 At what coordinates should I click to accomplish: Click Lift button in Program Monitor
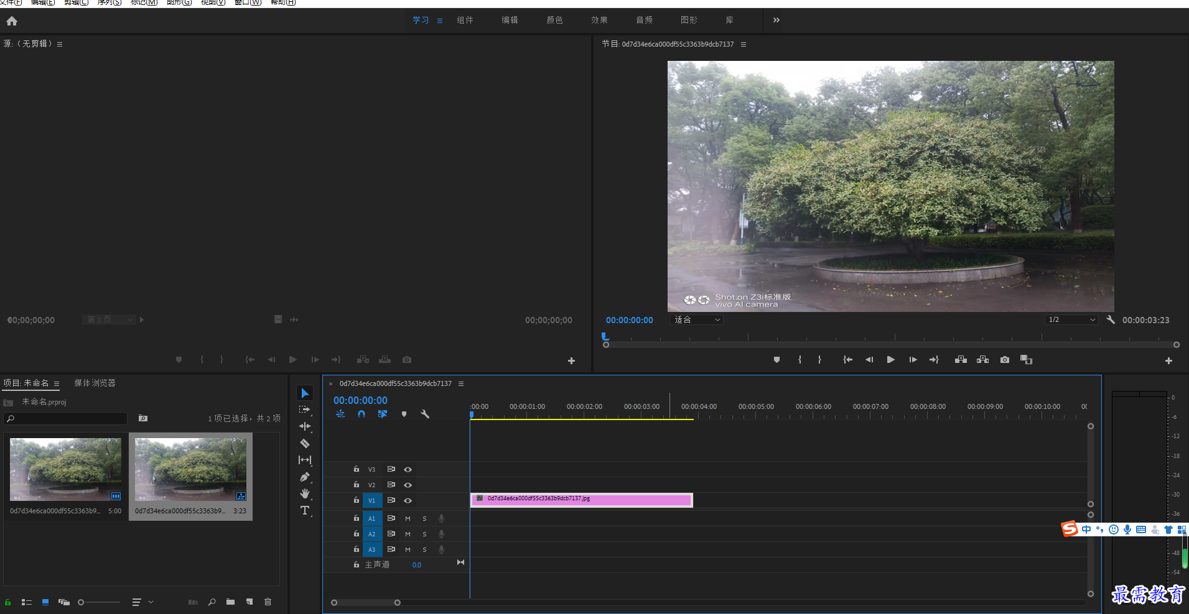pyautogui.click(x=961, y=360)
